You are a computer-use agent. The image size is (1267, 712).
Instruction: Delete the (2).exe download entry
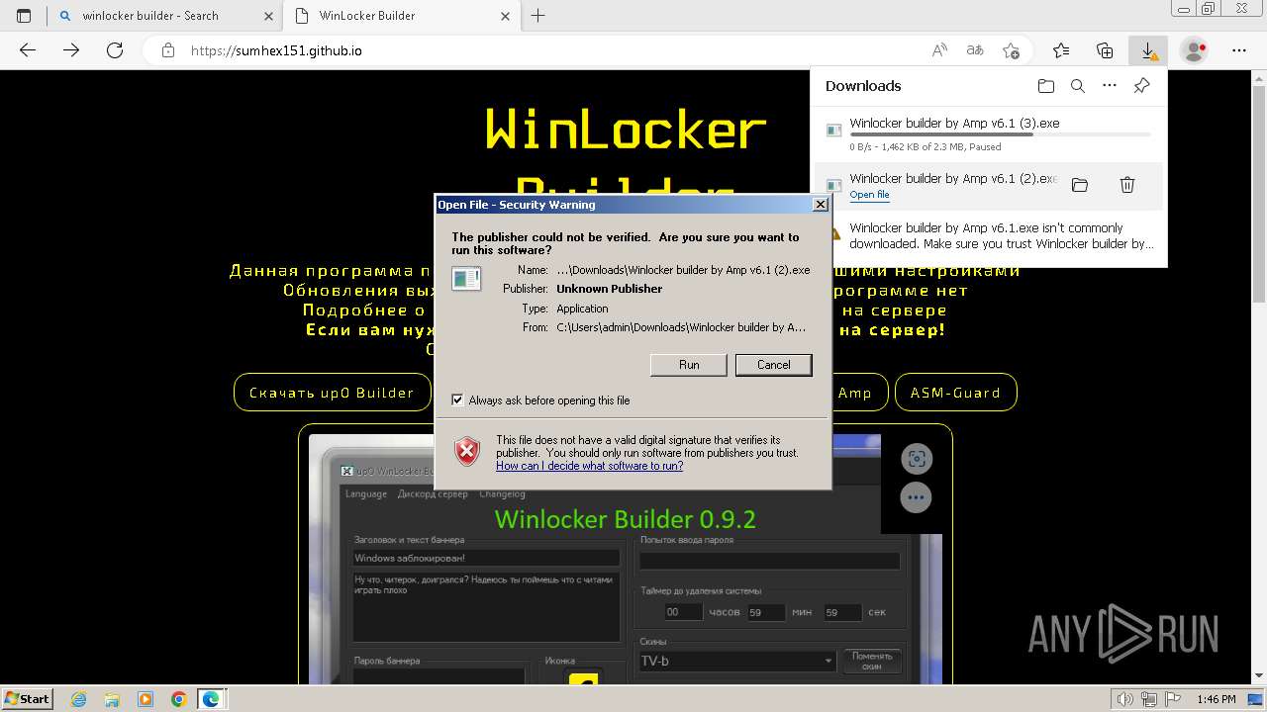coord(1126,185)
